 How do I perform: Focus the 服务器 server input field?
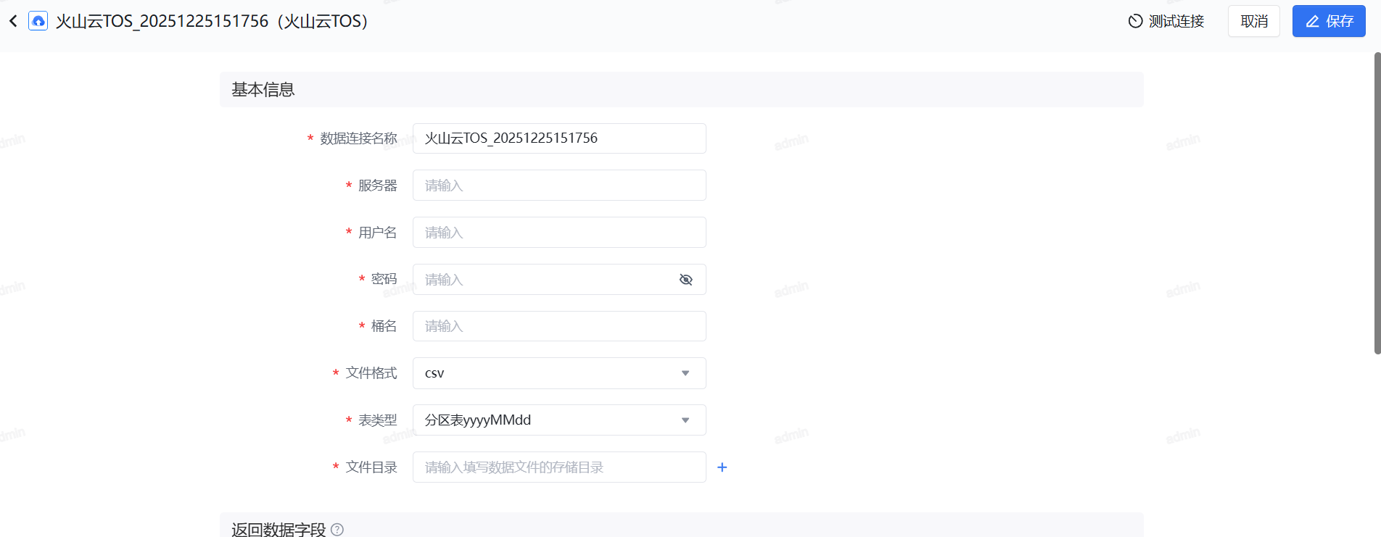[558, 186]
